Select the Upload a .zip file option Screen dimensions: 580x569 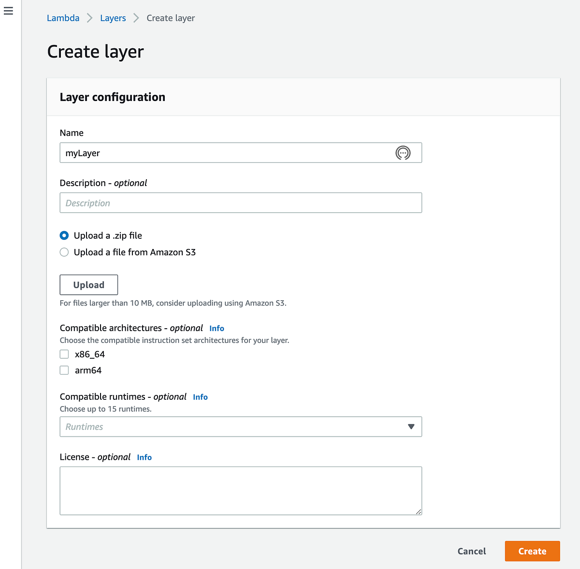click(x=64, y=235)
